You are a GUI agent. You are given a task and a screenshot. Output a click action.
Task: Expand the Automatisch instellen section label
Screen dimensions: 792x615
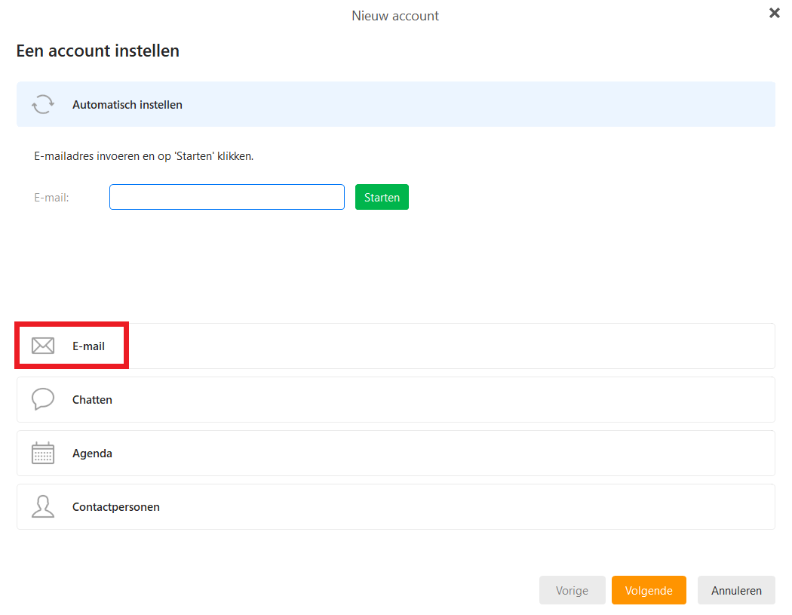(x=127, y=105)
